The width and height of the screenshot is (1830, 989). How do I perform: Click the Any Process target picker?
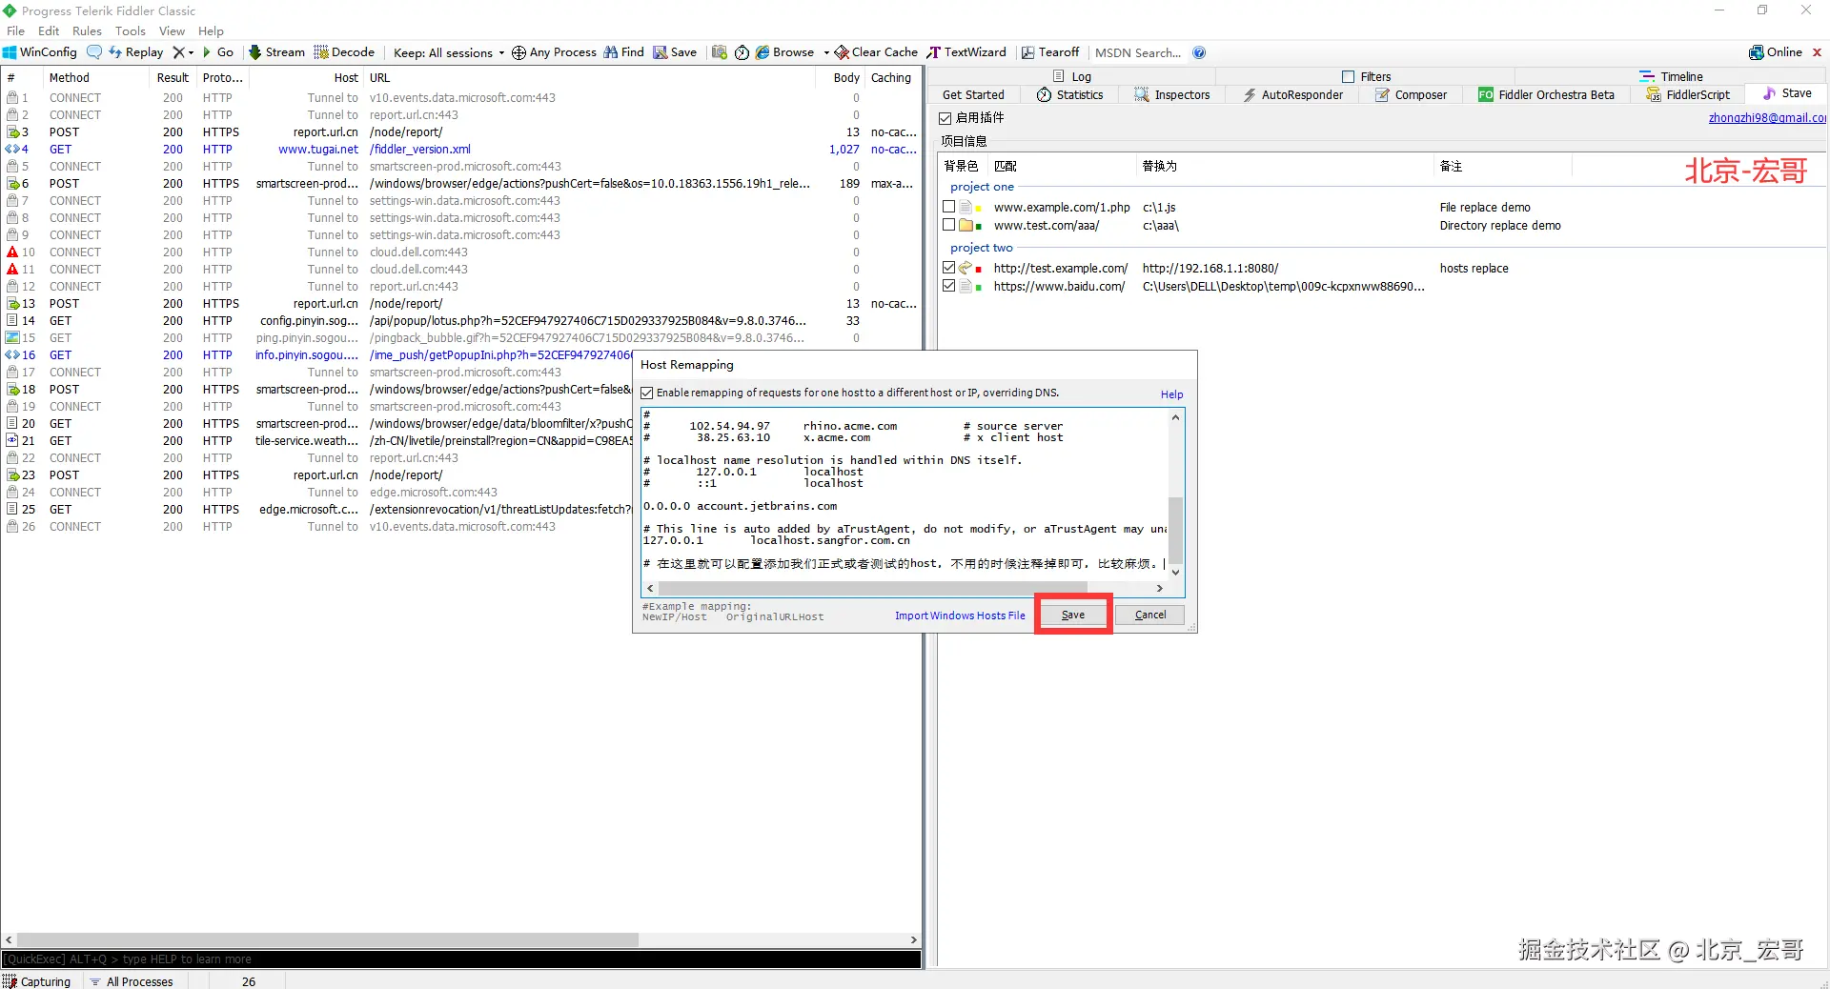click(555, 52)
